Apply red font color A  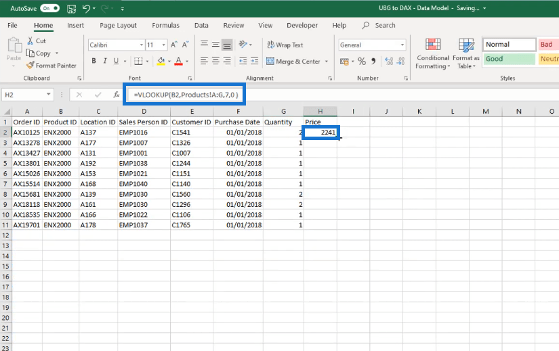pos(179,62)
